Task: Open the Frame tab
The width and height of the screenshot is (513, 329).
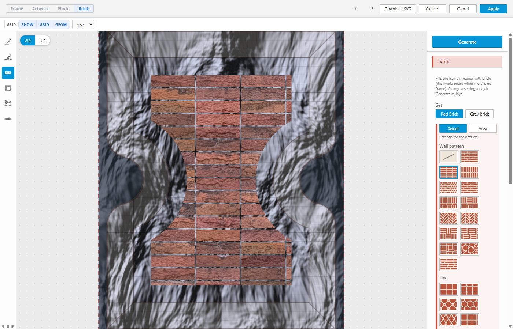Action: tap(17, 9)
